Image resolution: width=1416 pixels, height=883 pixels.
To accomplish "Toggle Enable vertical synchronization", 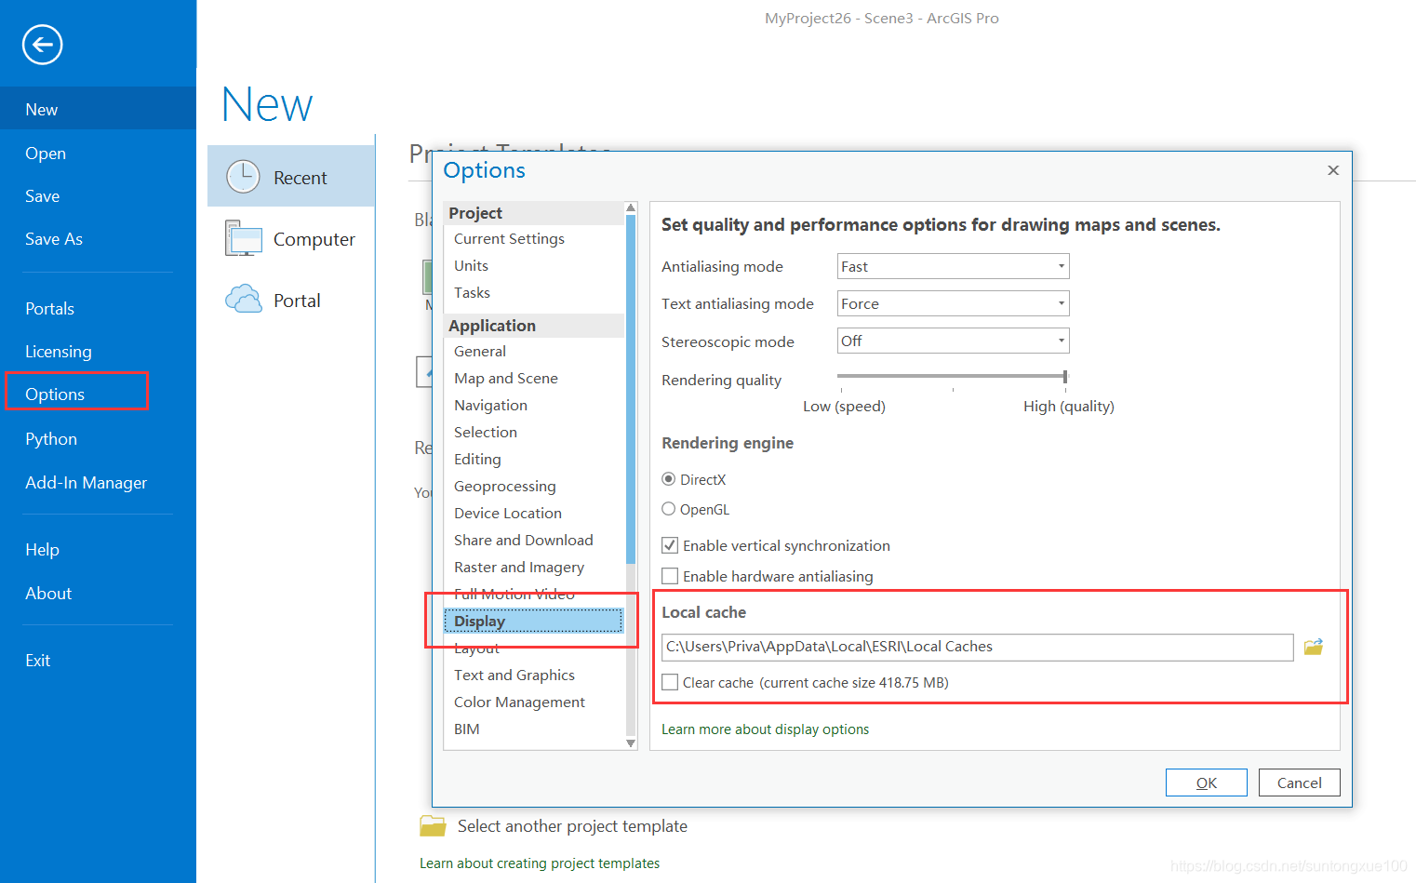I will pyautogui.click(x=670, y=545).
